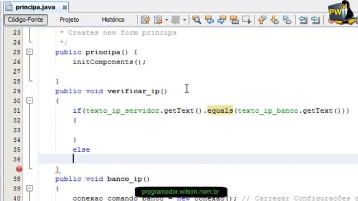This screenshot has width=358, height=201.
Task: Click the 'else' keyword on line 35
Action: [81, 150]
